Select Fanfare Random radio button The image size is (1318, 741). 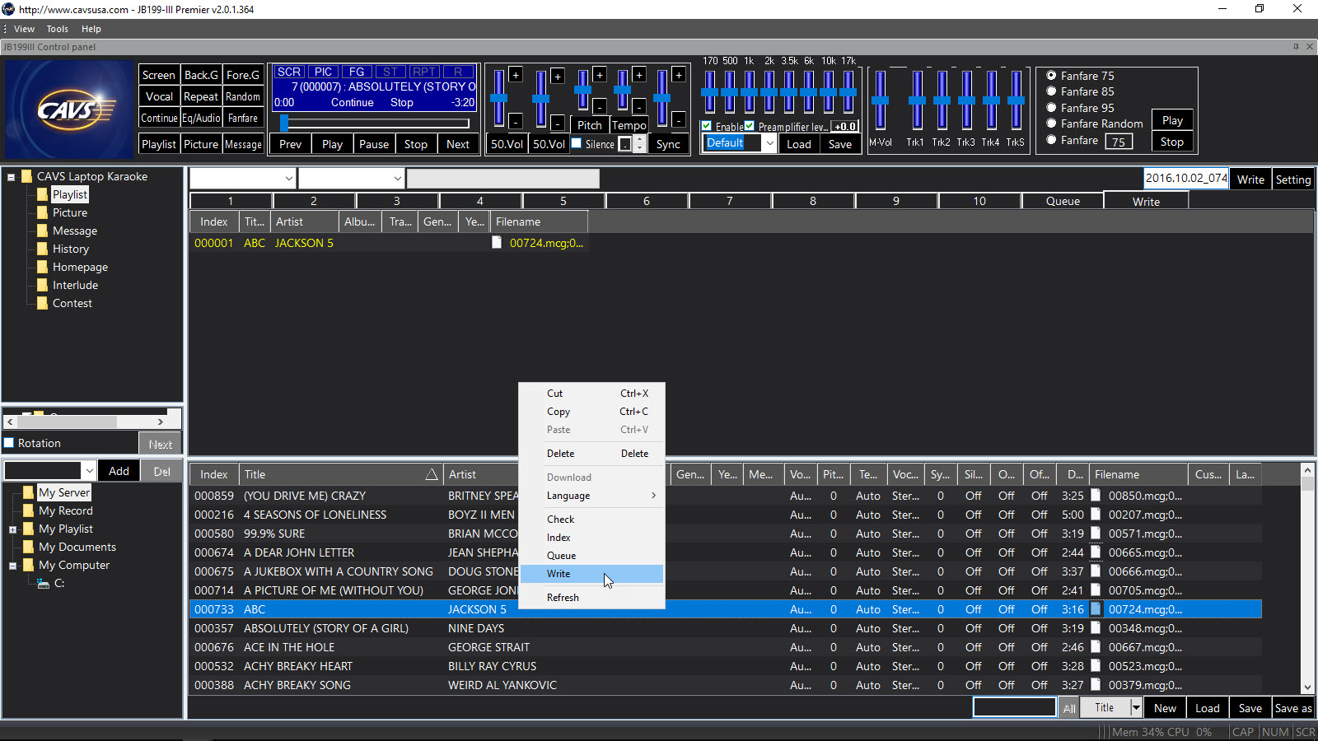(1051, 123)
